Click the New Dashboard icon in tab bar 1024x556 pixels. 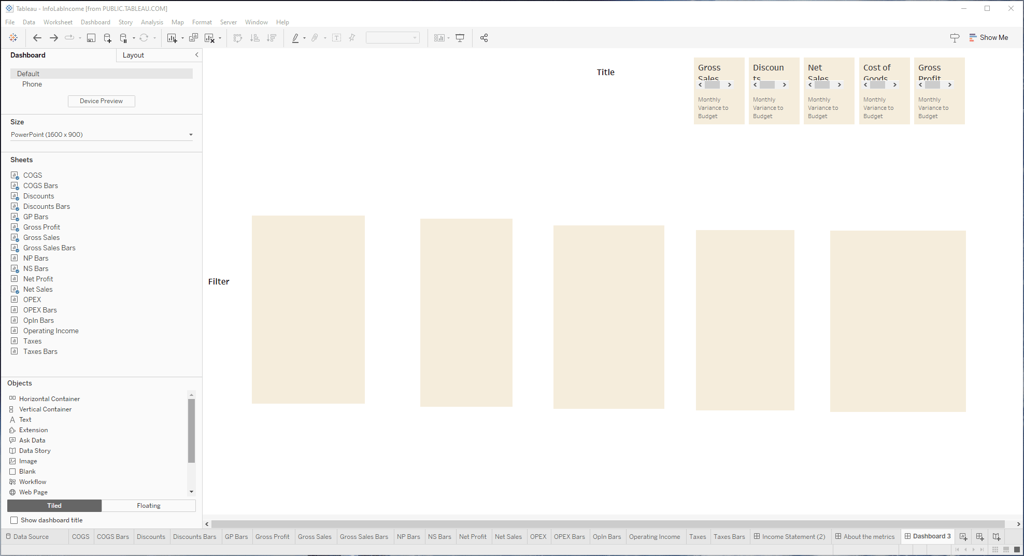979,537
